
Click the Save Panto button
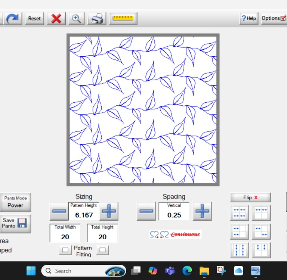click(x=16, y=224)
